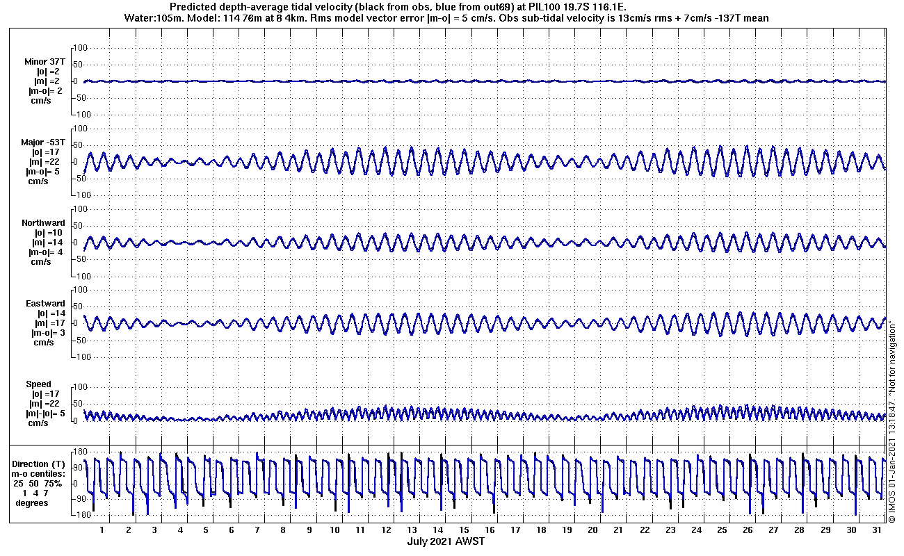This screenshot has width=904, height=556.
Task: Click date tick '29' on the July axis
Action: (825, 530)
